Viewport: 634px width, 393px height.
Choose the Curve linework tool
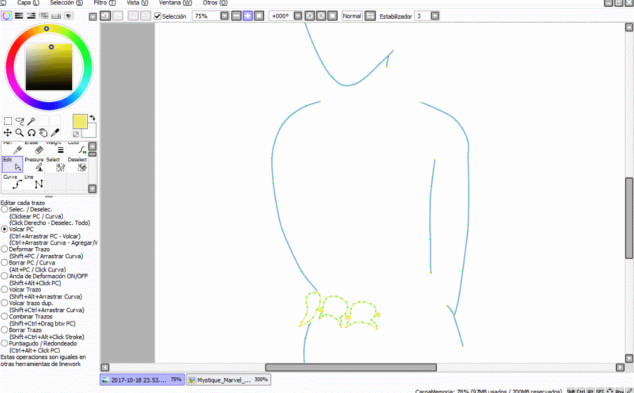tap(12, 182)
